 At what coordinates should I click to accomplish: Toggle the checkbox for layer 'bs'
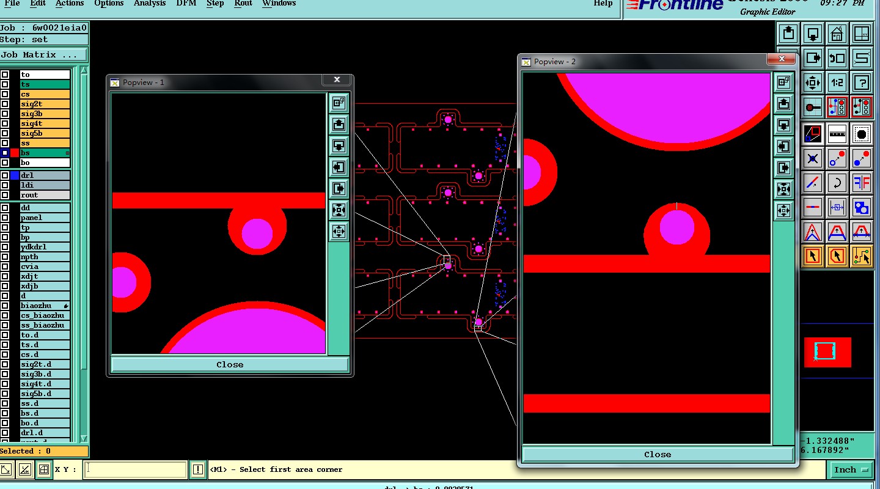[5, 153]
